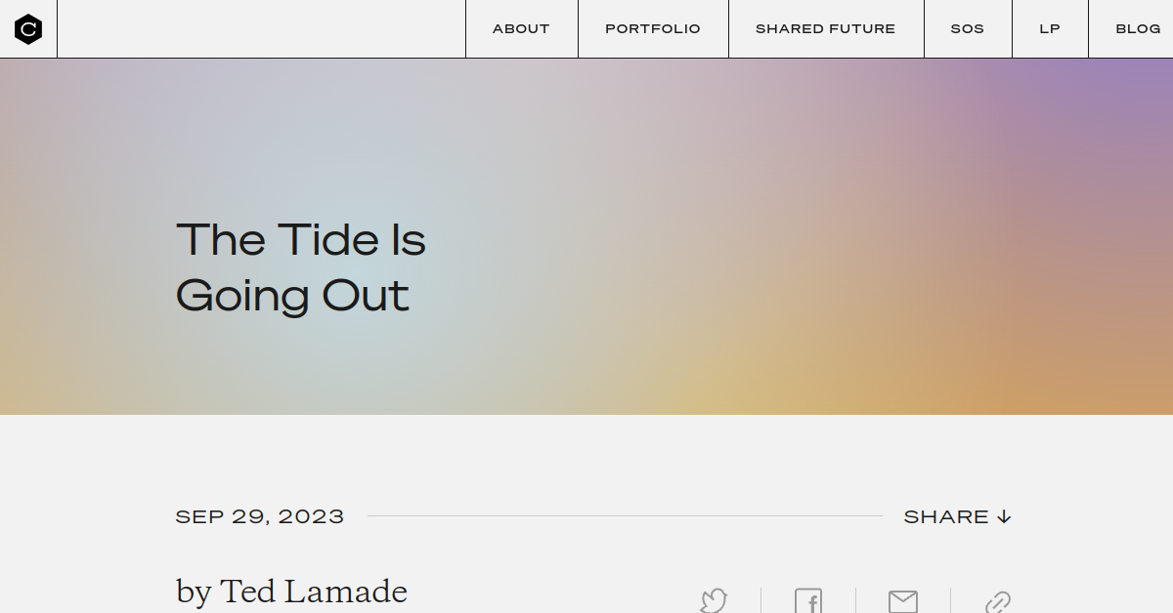
Task: Select SOS in the navigation bar
Action: point(967,29)
